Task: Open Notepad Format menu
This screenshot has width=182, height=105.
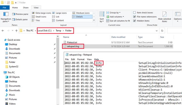Action: tap(81, 59)
